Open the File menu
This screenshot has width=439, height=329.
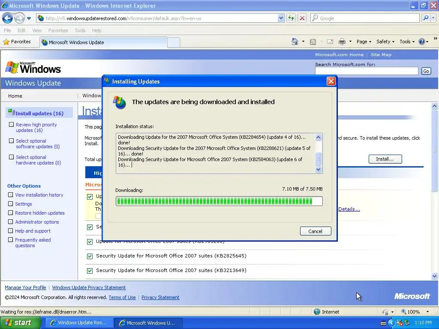click(7, 30)
